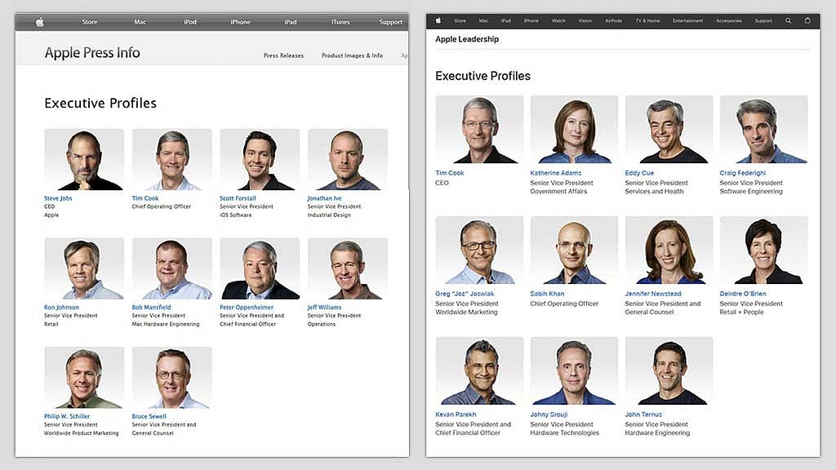Open the Press Releases tab
Viewport: 836px width, 470px height.
click(283, 55)
